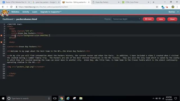Open a new browser tab with plus
Image resolution: width=180 pixels, height=101 pixels.
[154, 2]
